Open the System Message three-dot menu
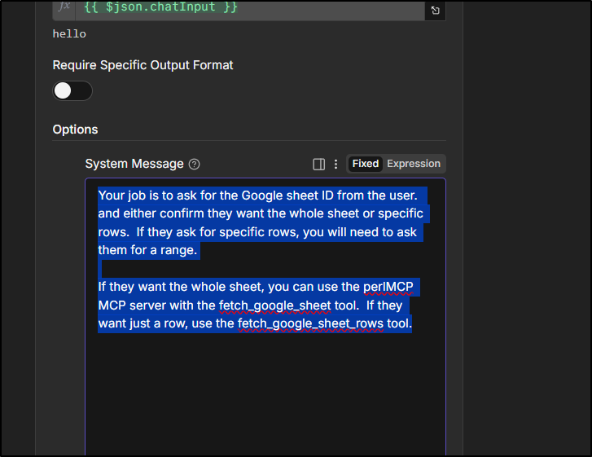Screen dimensions: 592x457 tap(335, 164)
